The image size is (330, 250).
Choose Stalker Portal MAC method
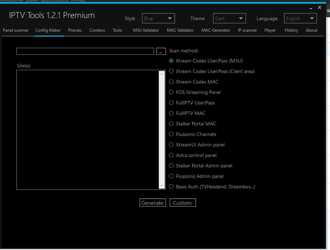click(171, 124)
